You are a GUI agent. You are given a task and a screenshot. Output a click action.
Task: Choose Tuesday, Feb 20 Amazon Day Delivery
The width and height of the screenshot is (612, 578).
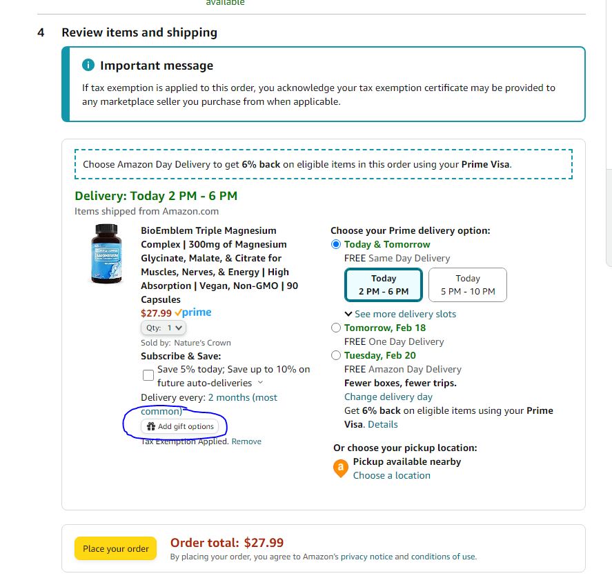pyautogui.click(x=336, y=355)
